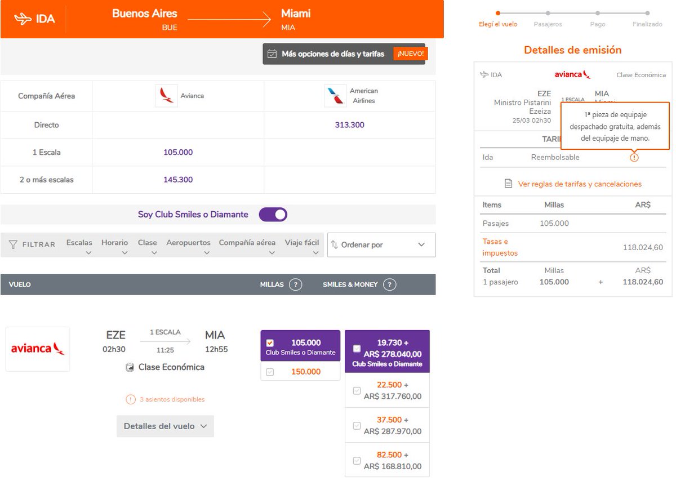
Task: Click the small plane icon in Detalles de emisión
Action: (x=484, y=75)
